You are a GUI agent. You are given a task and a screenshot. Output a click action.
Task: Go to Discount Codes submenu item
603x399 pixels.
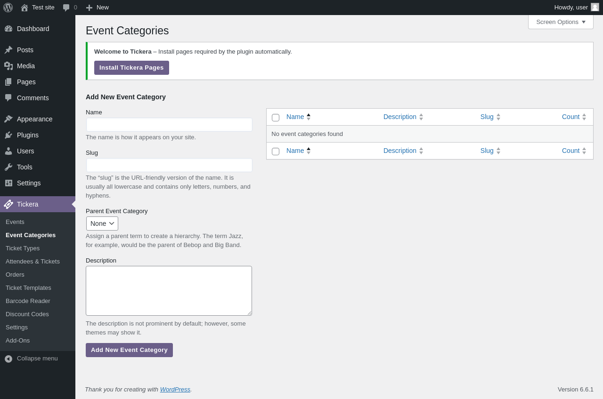coord(27,314)
